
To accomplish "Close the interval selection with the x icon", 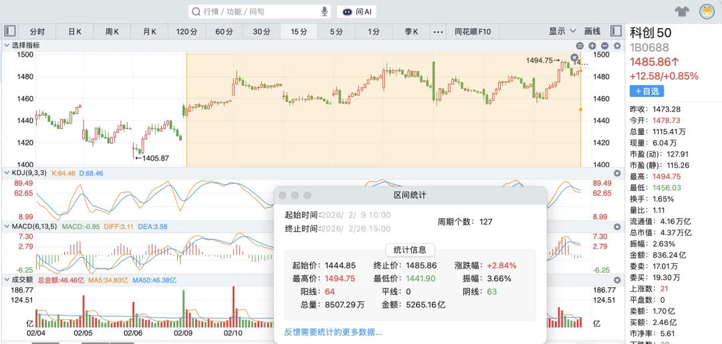I will click(574, 58).
